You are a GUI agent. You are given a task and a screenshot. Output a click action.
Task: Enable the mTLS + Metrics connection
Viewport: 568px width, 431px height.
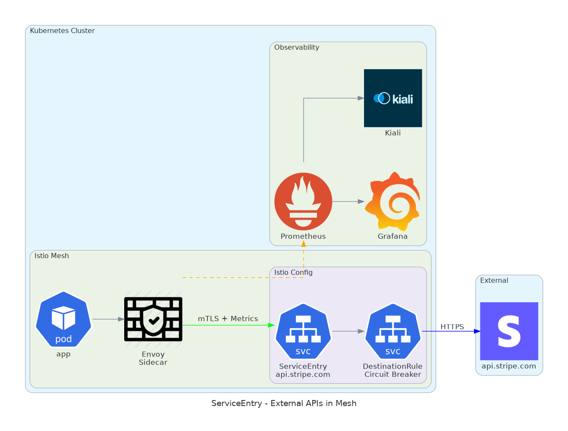tap(228, 319)
